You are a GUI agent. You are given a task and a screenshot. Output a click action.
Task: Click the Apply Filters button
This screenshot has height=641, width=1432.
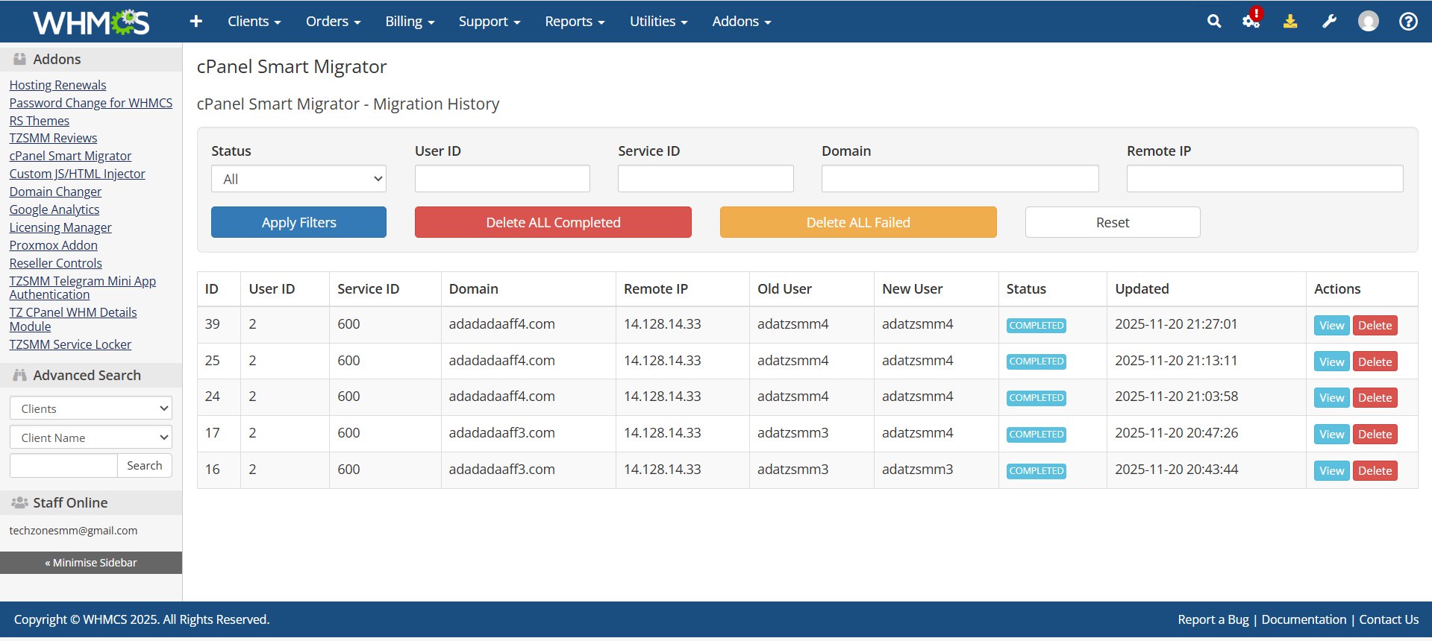pos(298,222)
